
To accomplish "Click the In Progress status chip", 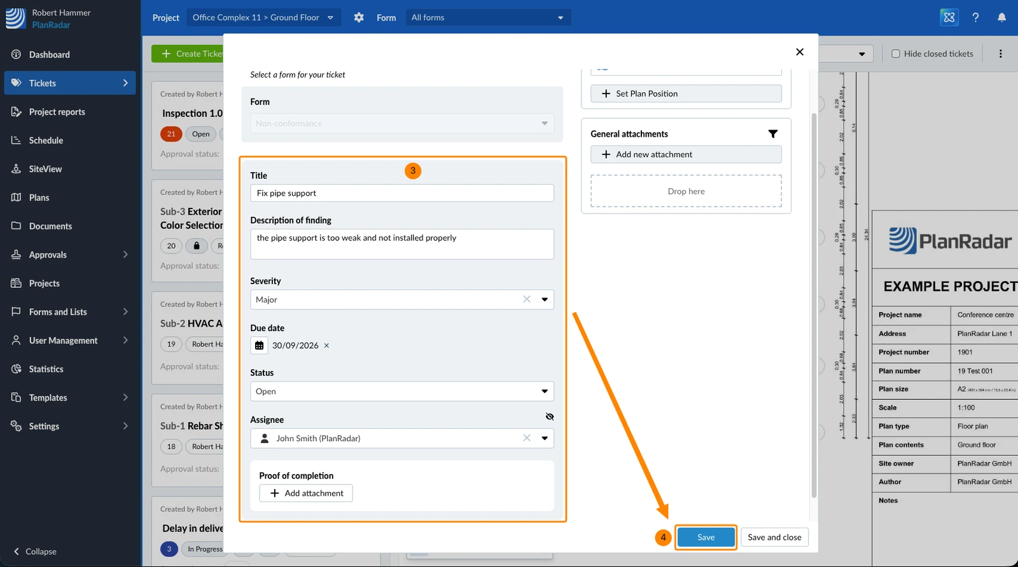I will (x=205, y=549).
